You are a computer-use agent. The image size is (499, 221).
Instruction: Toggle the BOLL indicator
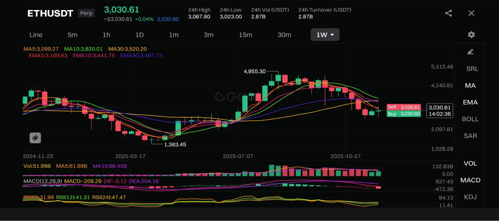pyautogui.click(x=470, y=119)
